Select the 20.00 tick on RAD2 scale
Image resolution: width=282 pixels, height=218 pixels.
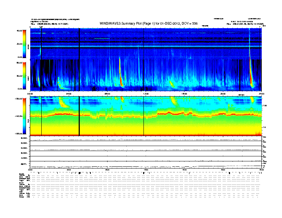click(x=19, y=44)
